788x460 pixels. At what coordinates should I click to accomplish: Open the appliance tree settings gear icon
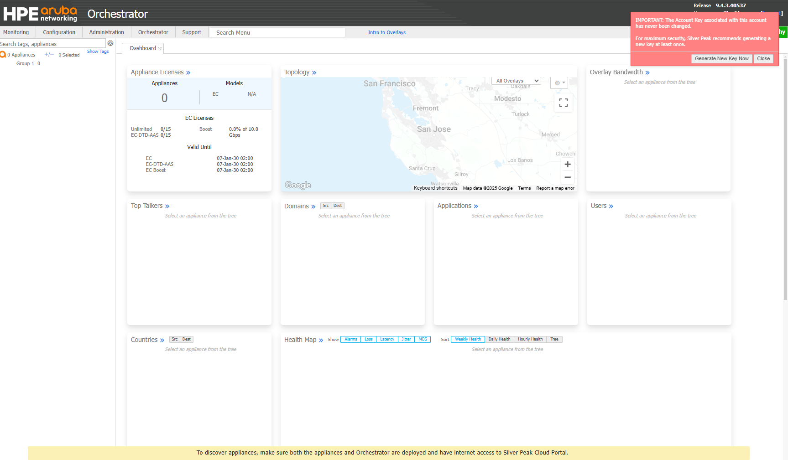point(110,43)
